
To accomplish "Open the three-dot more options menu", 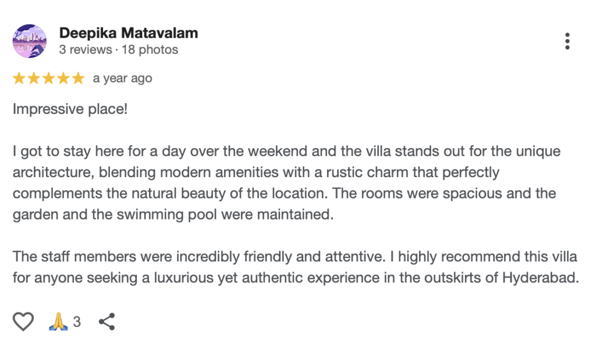I will [x=567, y=41].
